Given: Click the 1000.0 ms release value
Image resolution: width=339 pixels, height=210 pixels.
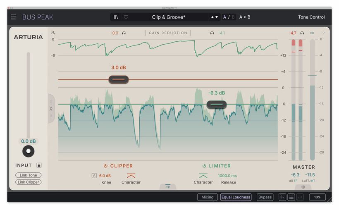Looking at the screenshot, I should point(227,176).
